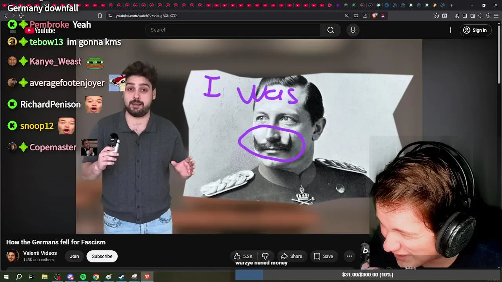The image size is (502, 282).
Task: Open Discord from the taskbar
Action: click(x=70, y=277)
